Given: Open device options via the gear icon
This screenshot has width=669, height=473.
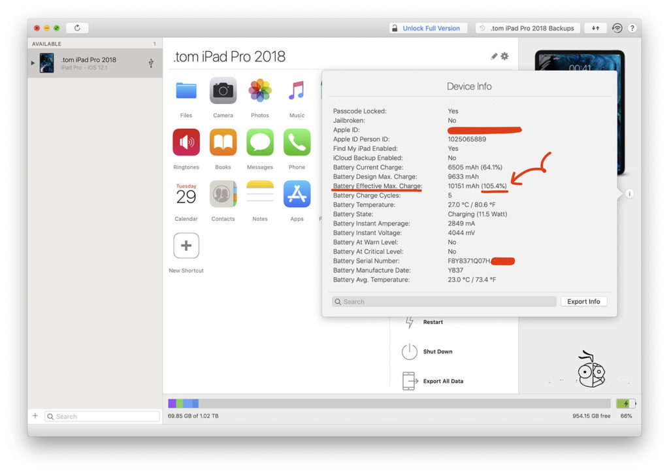Looking at the screenshot, I should pyautogui.click(x=504, y=56).
